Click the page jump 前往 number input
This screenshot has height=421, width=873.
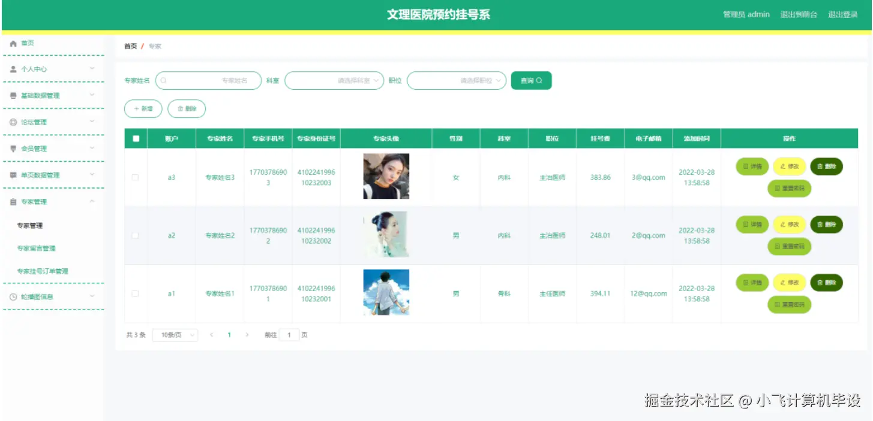289,335
